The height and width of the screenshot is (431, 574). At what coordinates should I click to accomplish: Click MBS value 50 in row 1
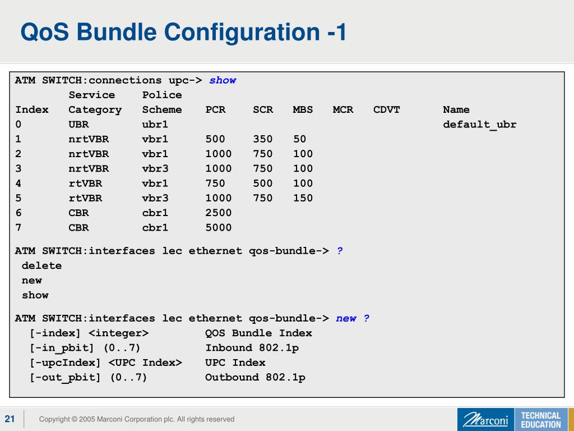pos(299,139)
